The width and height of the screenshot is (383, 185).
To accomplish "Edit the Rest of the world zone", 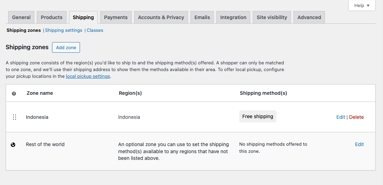I will click(359, 144).
